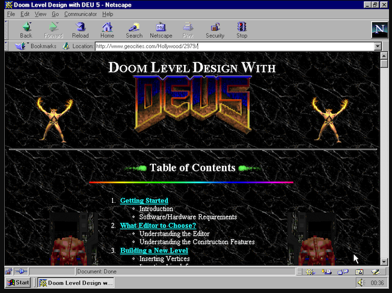This screenshot has width=392, height=293.
Task: Click the Netscape title bar icon
Action: pyautogui.click(x=9, y=5)
